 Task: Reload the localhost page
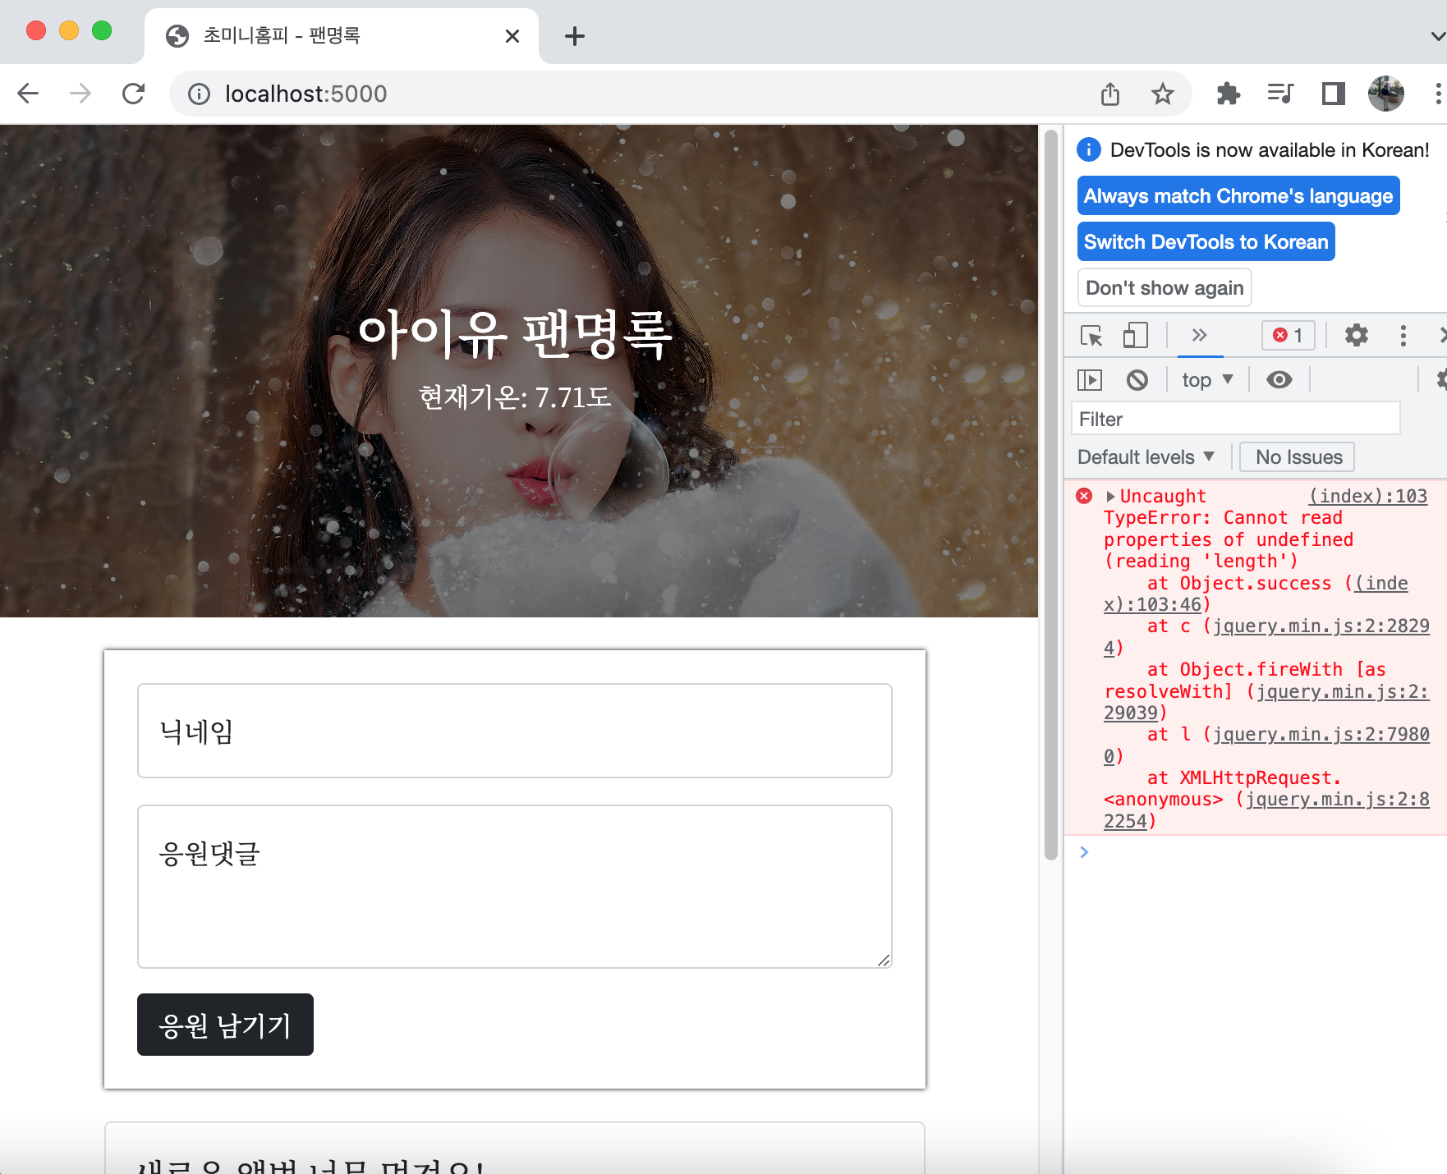[133, 94]
